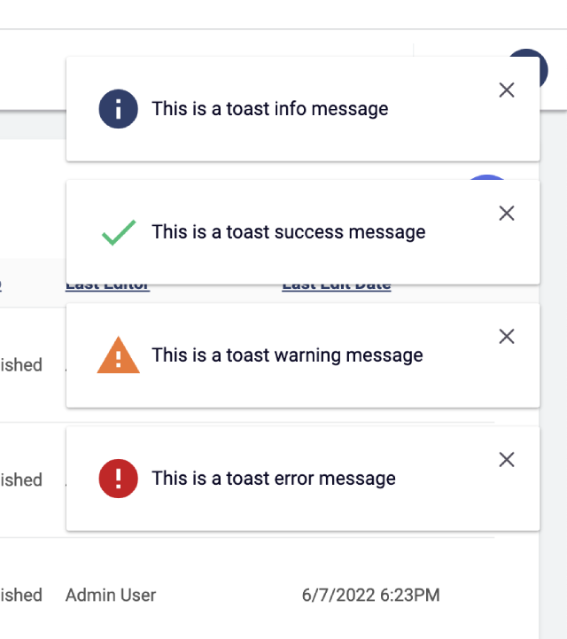Click the 'toast warning message' text
This screenshot has height=639, width=567.
pyautogui.click(x=287, y=355)
